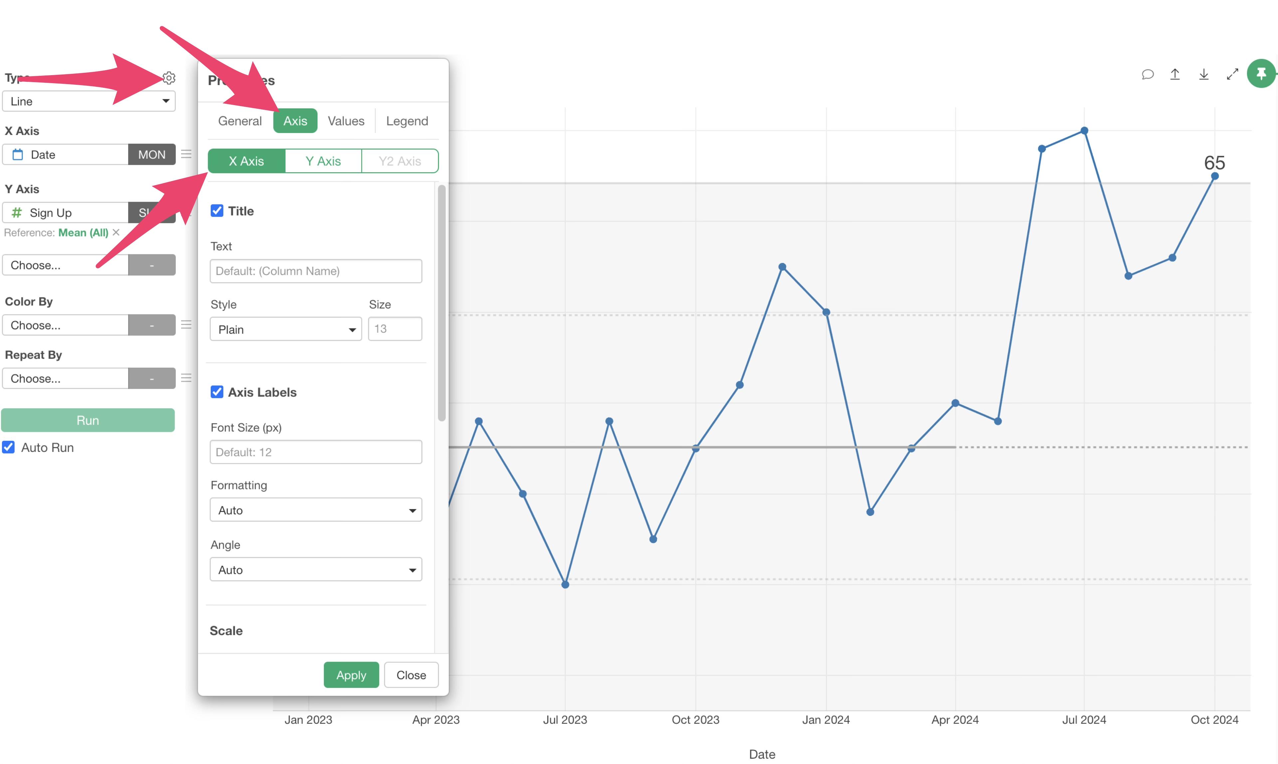Disable the Auto Run checkbox

(x=9, y=447)
